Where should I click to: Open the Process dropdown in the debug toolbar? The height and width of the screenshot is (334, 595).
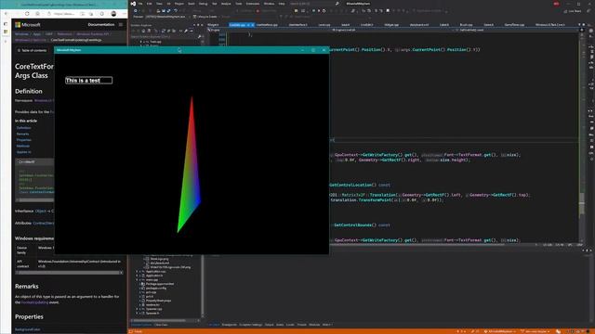166,17
